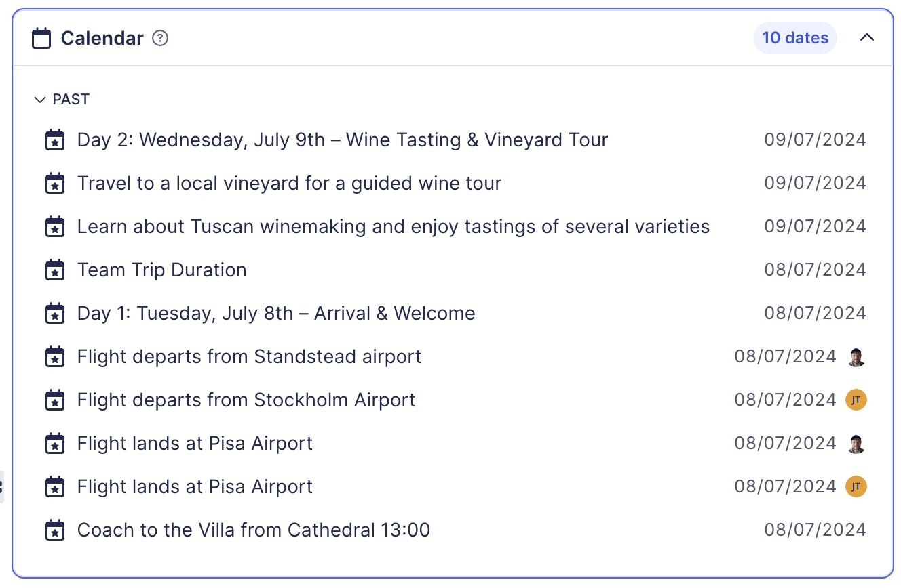Click the JT avatar on Stockholm Airport flight
Image resolution: width=901 pixels, height=588 pixels.
[x=856, y=400]
